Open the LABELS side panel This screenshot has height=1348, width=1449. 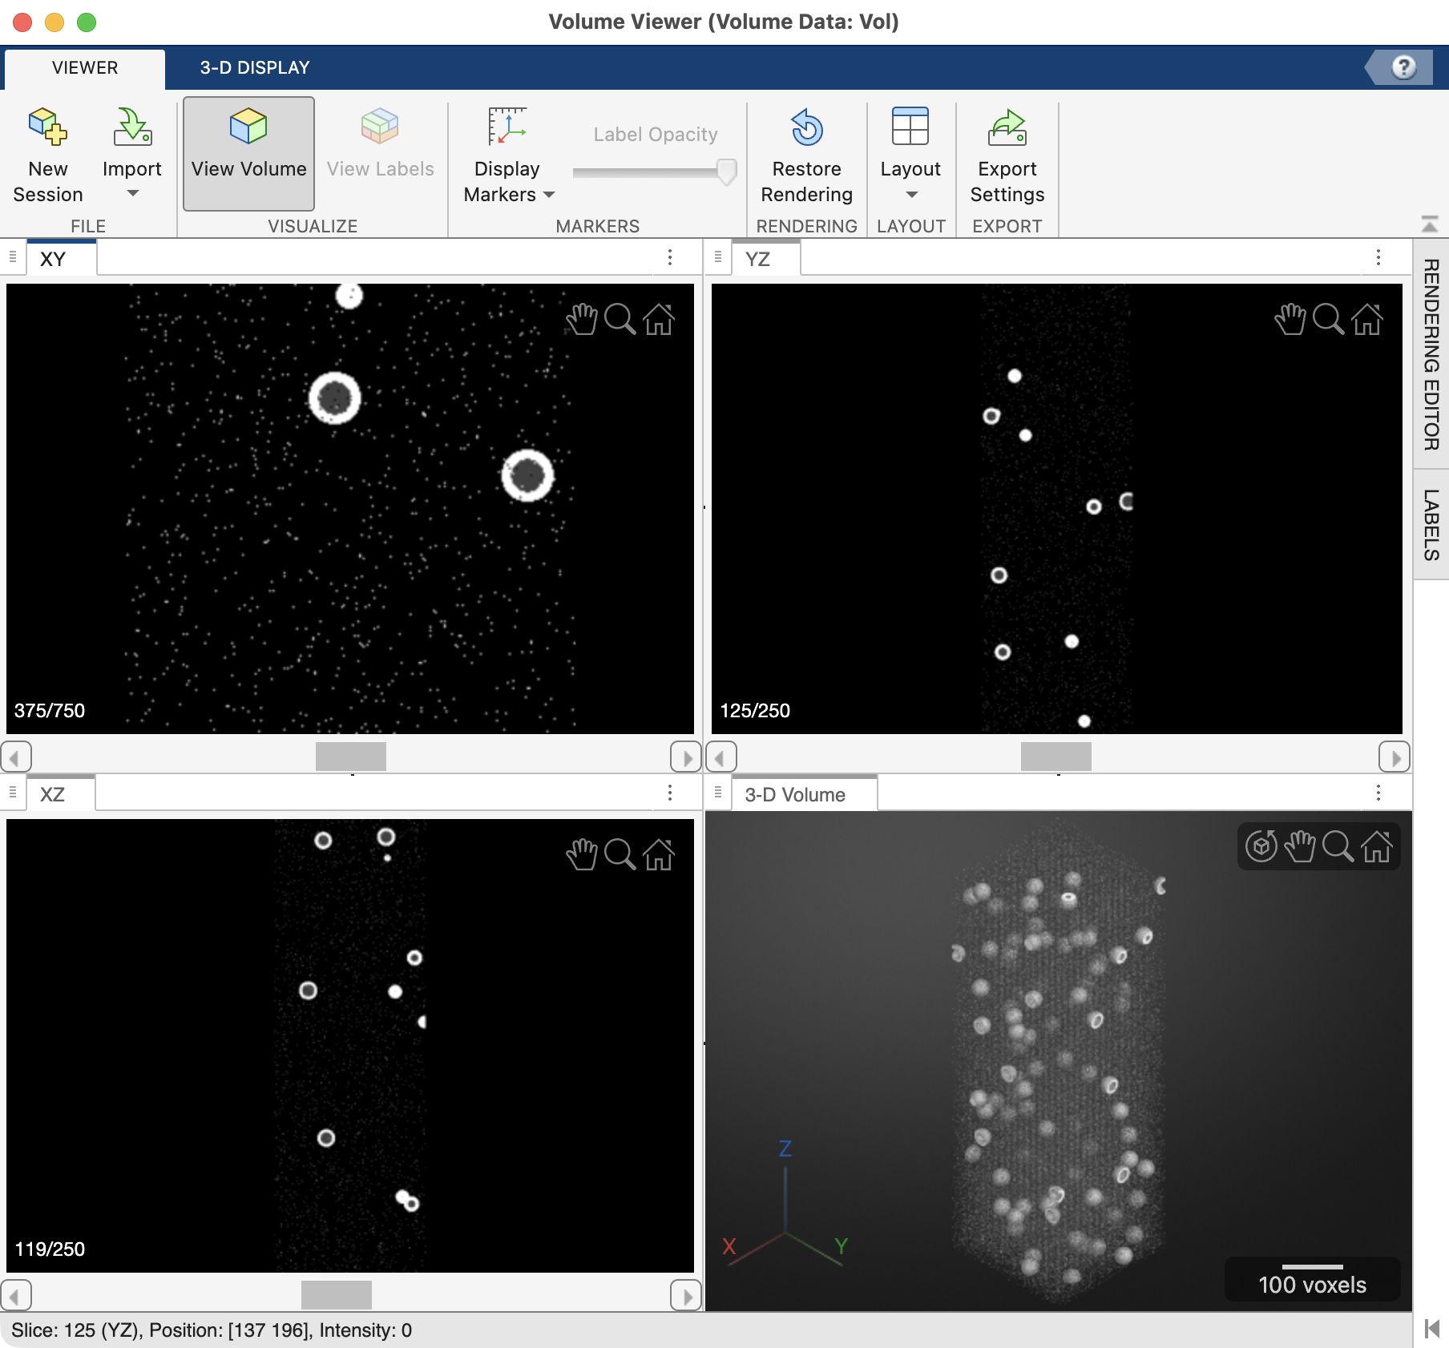pyautogui.click(x=1431, y=525)
